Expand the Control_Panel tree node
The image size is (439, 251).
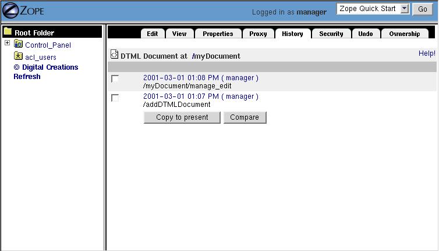pos(7,44)
